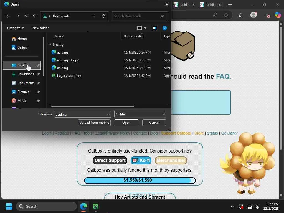This screenshot has width=284, height=213.
Task: Open Edge Settings and more menu
Action: pos(267,16)
